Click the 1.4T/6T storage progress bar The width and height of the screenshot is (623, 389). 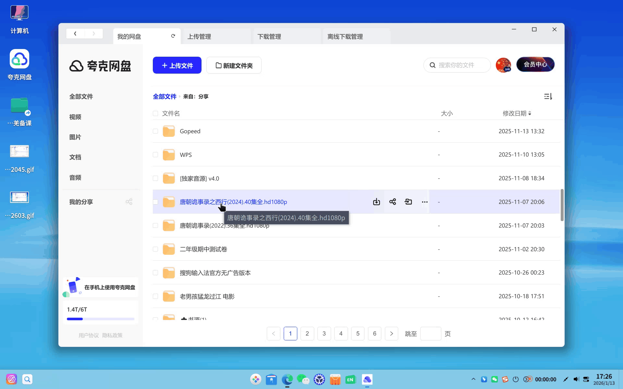pyautogui.click(x=100, y=319)
